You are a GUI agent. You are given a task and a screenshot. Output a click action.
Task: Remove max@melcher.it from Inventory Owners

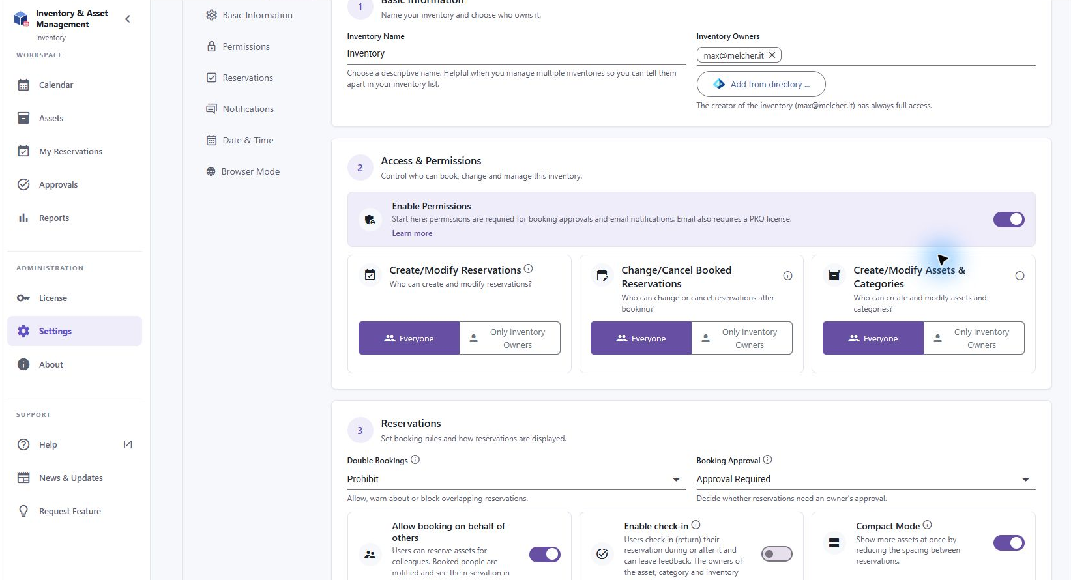click(772, 55)
